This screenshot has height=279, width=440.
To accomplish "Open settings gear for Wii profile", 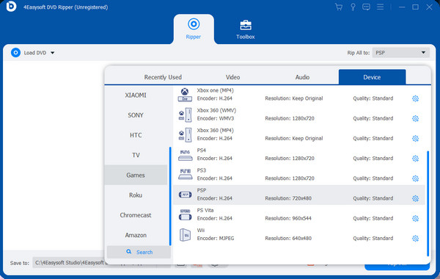I will click(x=415, y=239).
